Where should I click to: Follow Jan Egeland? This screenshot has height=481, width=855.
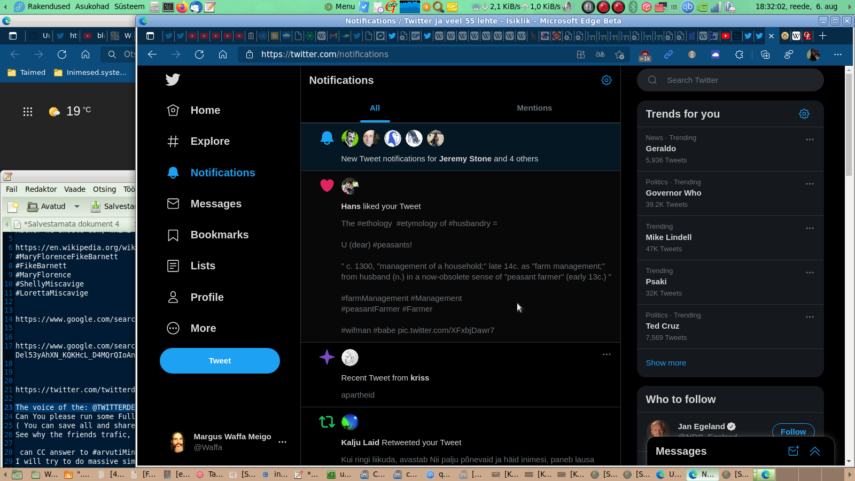click(793, 431)
